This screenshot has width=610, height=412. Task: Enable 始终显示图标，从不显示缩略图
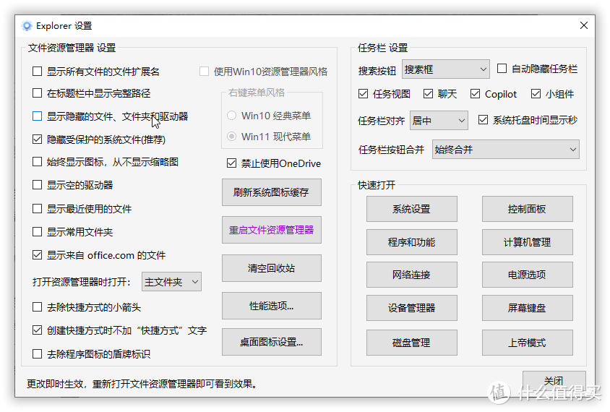coord(38,161)
